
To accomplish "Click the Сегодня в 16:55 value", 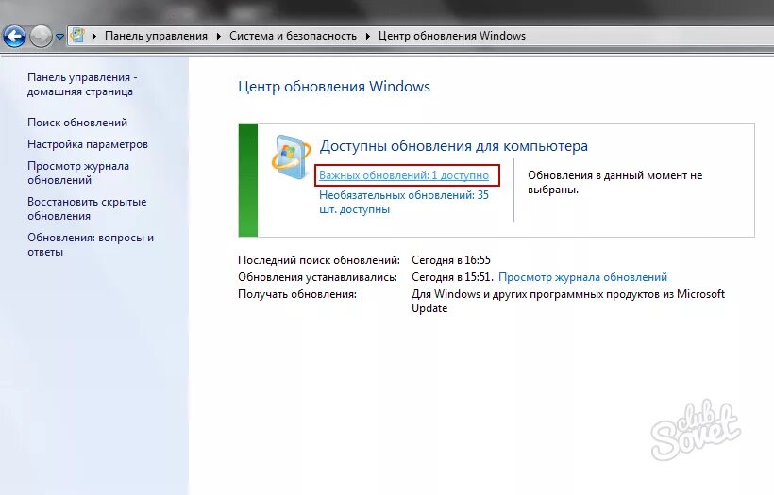I will pyautogui.click(x=451, y=260).
